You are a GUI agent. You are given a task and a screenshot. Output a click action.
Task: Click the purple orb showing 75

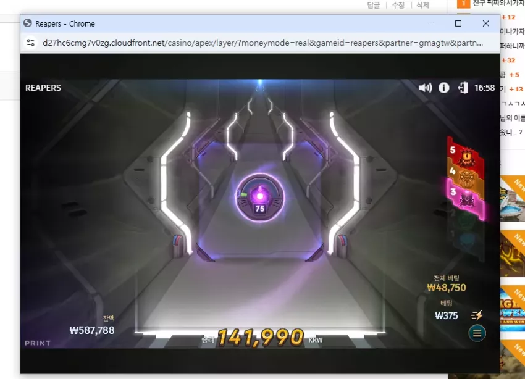(x=260, y=198)
